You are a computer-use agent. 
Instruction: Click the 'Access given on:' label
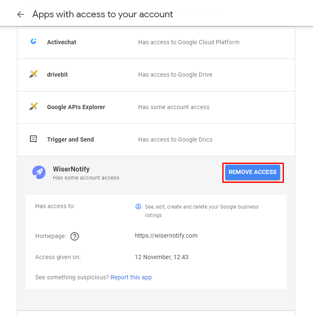[58, 257]
